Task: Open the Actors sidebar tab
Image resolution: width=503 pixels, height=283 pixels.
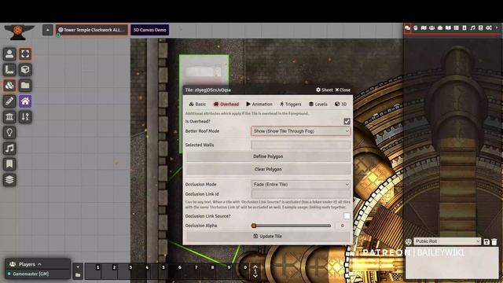Action: click(431, 28)
